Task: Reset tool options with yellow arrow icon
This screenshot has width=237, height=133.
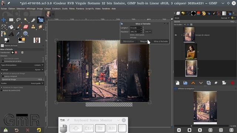Action: [x=39, y=130]
